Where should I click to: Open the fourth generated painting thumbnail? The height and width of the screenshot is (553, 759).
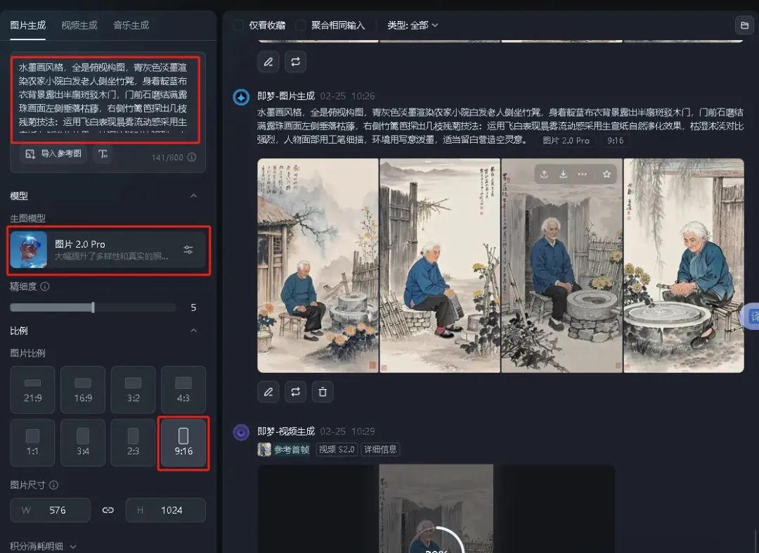coord(684,266)
